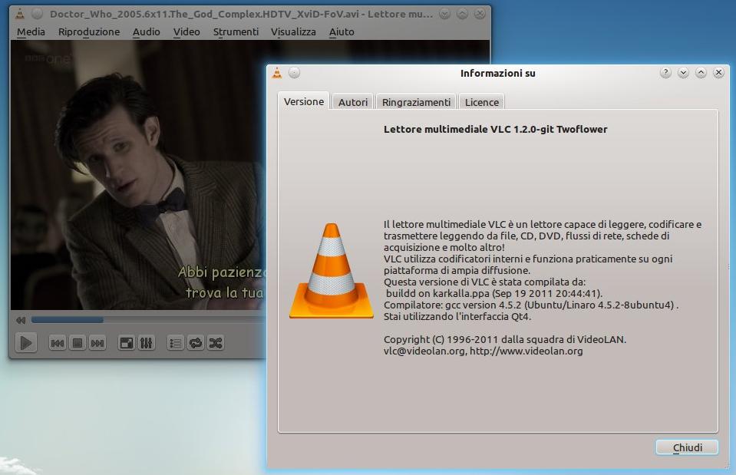
Task: Click round pin button in player window titlebar
Action: pos(37,14)
